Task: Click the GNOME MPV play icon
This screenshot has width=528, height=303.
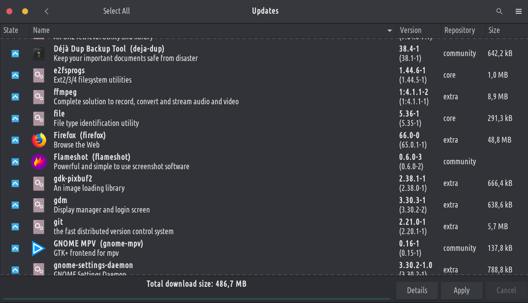Action: click(39, 248)
